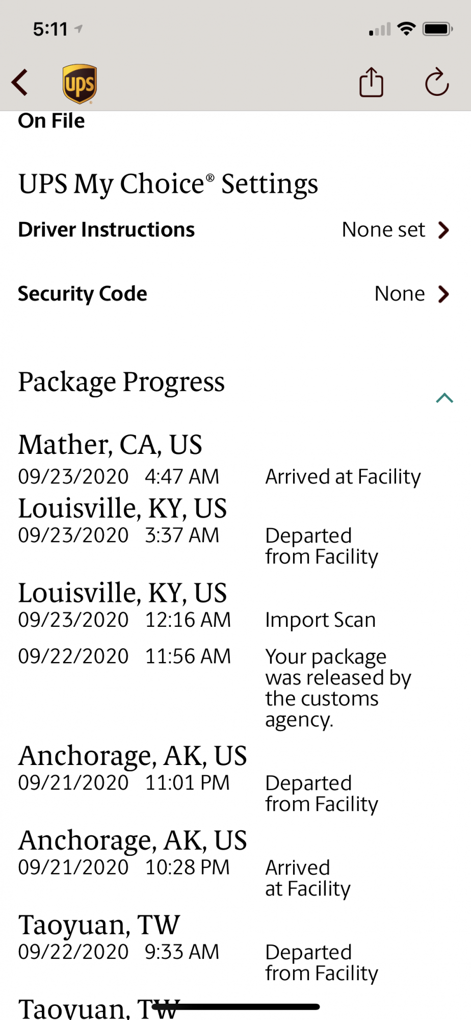The height and width of the screenshot is (1020, 471).
Task: Tap the Package Progress heading
Action: click(121, 382)
